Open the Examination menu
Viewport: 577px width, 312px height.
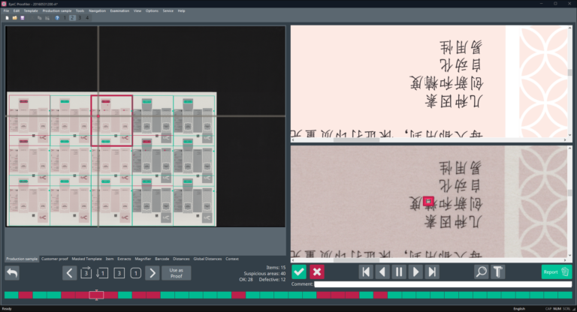tap(119, 11)
